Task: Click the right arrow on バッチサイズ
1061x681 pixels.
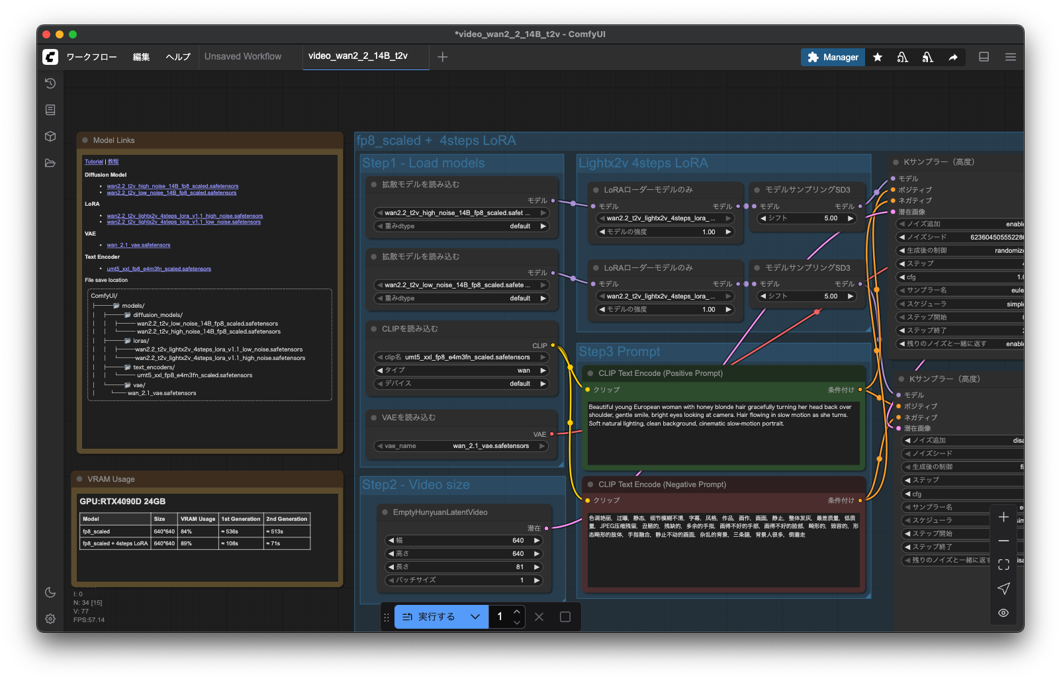Action: pos(537,580)
